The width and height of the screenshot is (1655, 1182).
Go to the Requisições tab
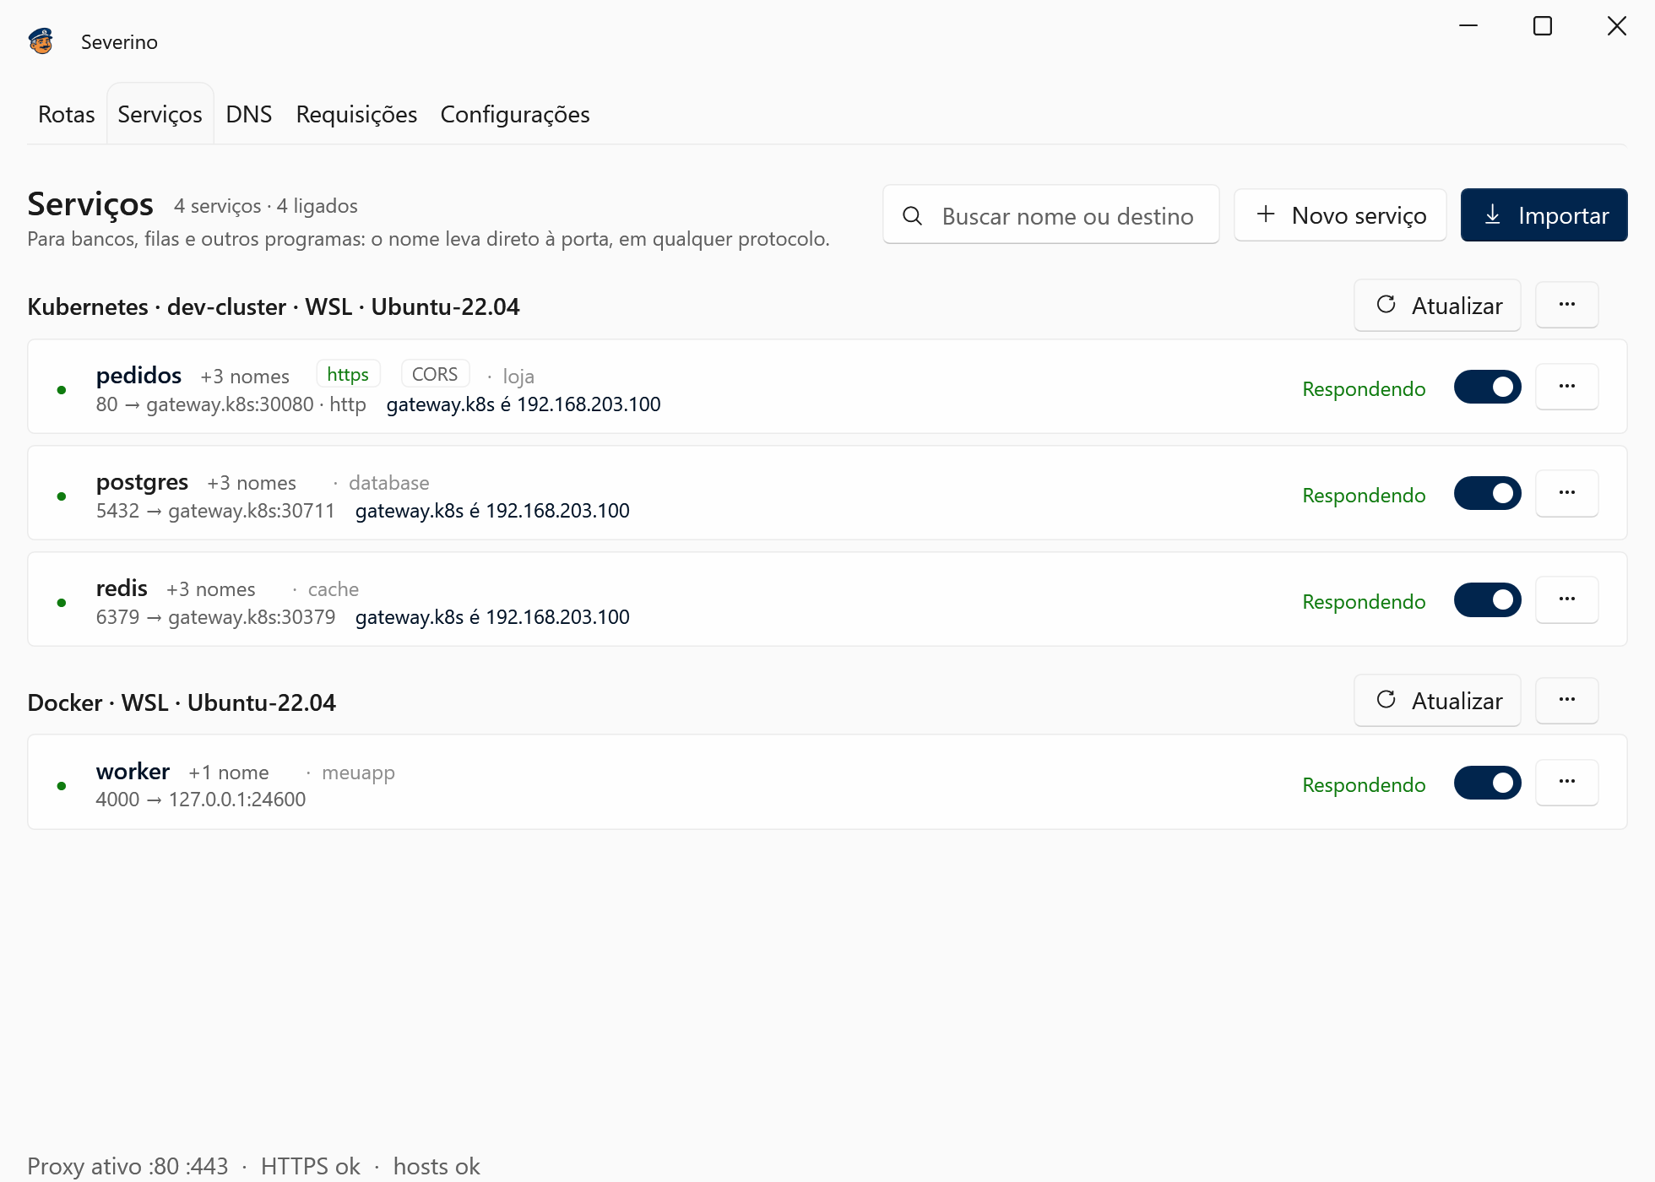tap(356, 114)
